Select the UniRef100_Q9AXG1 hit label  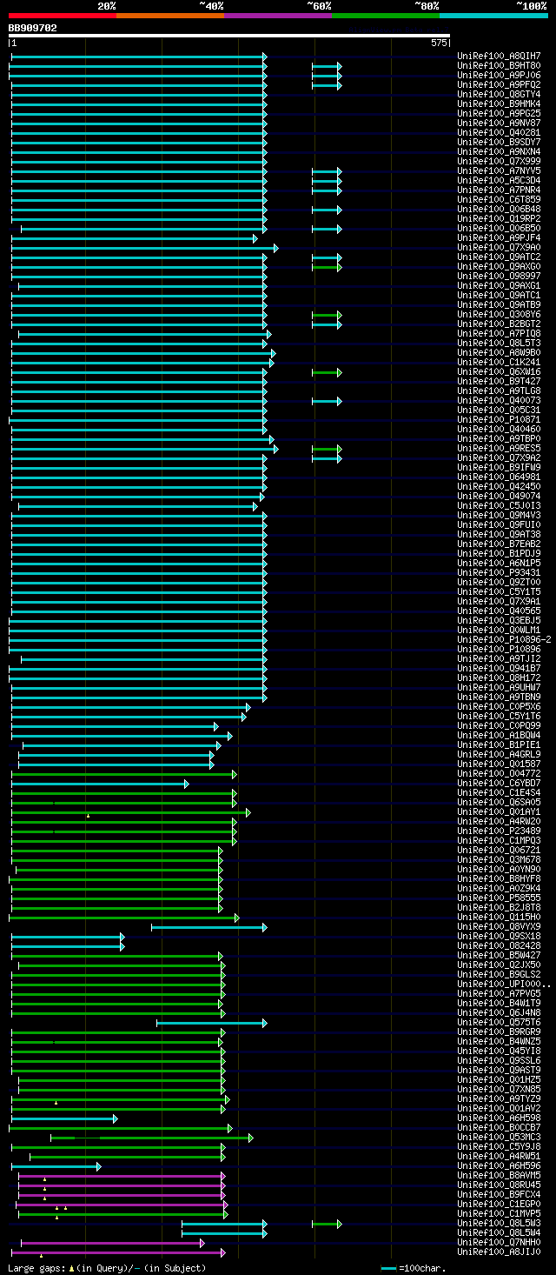(x=499, y=285)
